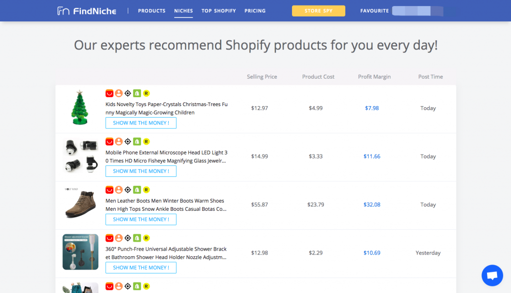Screen dimensions: 511x293
Task: Open Shopify icon for Men Leather Boots
Action: pyautogui.click(x=137, y=190)
